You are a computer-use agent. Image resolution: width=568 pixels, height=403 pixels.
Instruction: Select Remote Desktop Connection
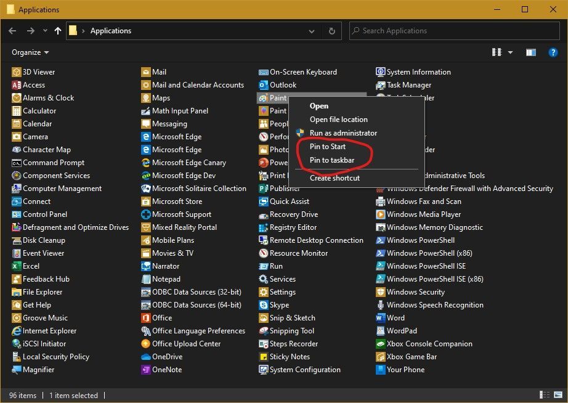pos(311,240)
